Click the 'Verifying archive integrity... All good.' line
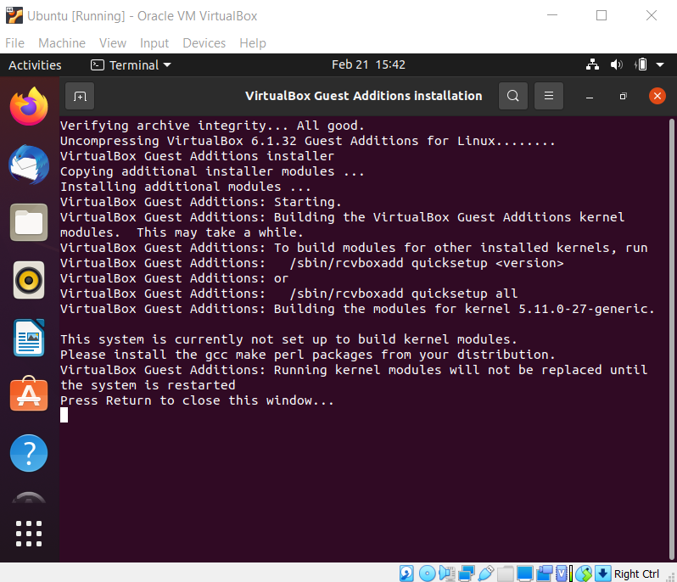Viewport: 677px width, 582px height. coord(212,126)
